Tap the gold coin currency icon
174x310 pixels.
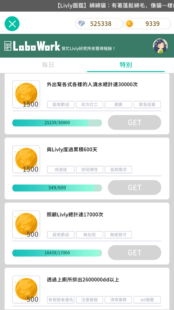pyautogui.click(x=130, y=24)
